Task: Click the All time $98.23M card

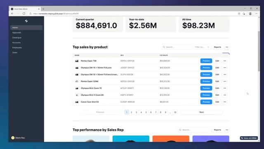Action: click(x=204, y=24)
